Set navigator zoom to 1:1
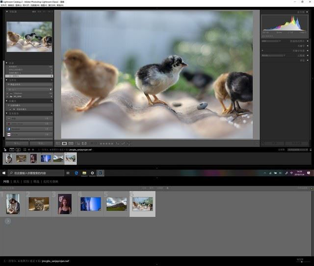The image size is (314, 266). (44, 12)
